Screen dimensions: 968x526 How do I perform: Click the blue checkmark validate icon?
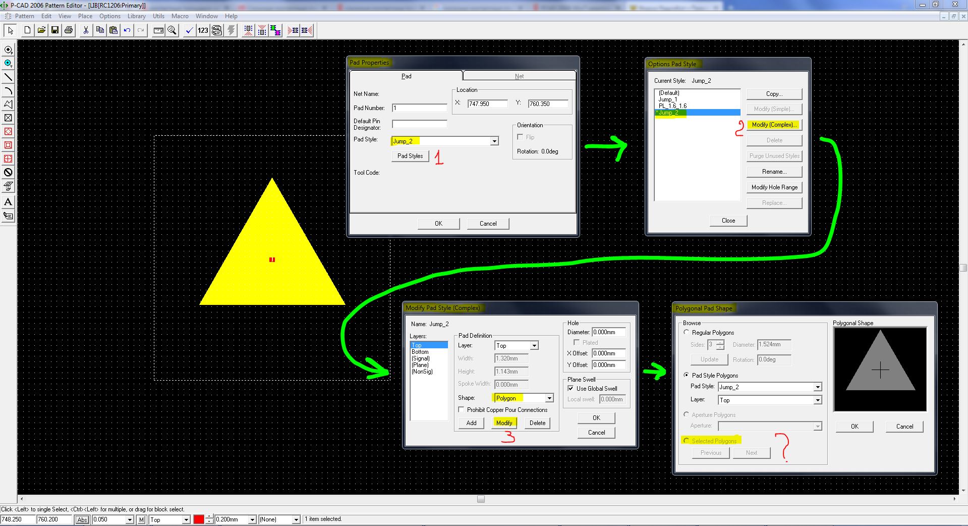point(189,30)
